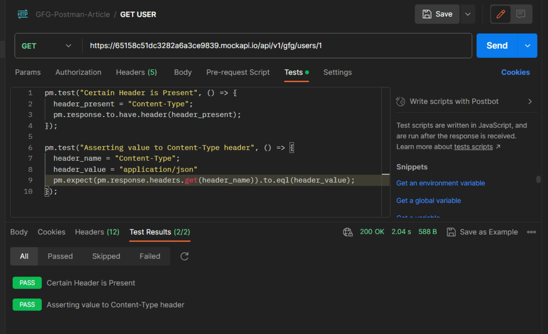Expand the Write scripts with Postbot chevron

pos(530,101)
